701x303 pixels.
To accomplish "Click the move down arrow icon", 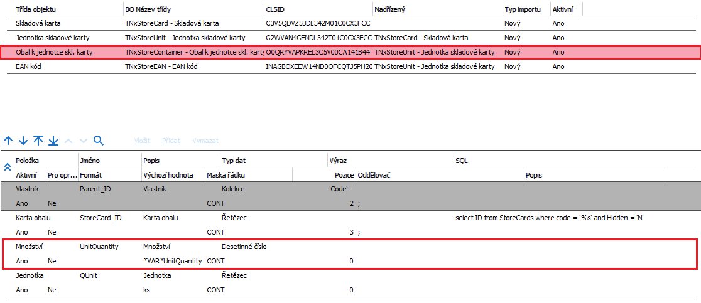I will point(23,141).
